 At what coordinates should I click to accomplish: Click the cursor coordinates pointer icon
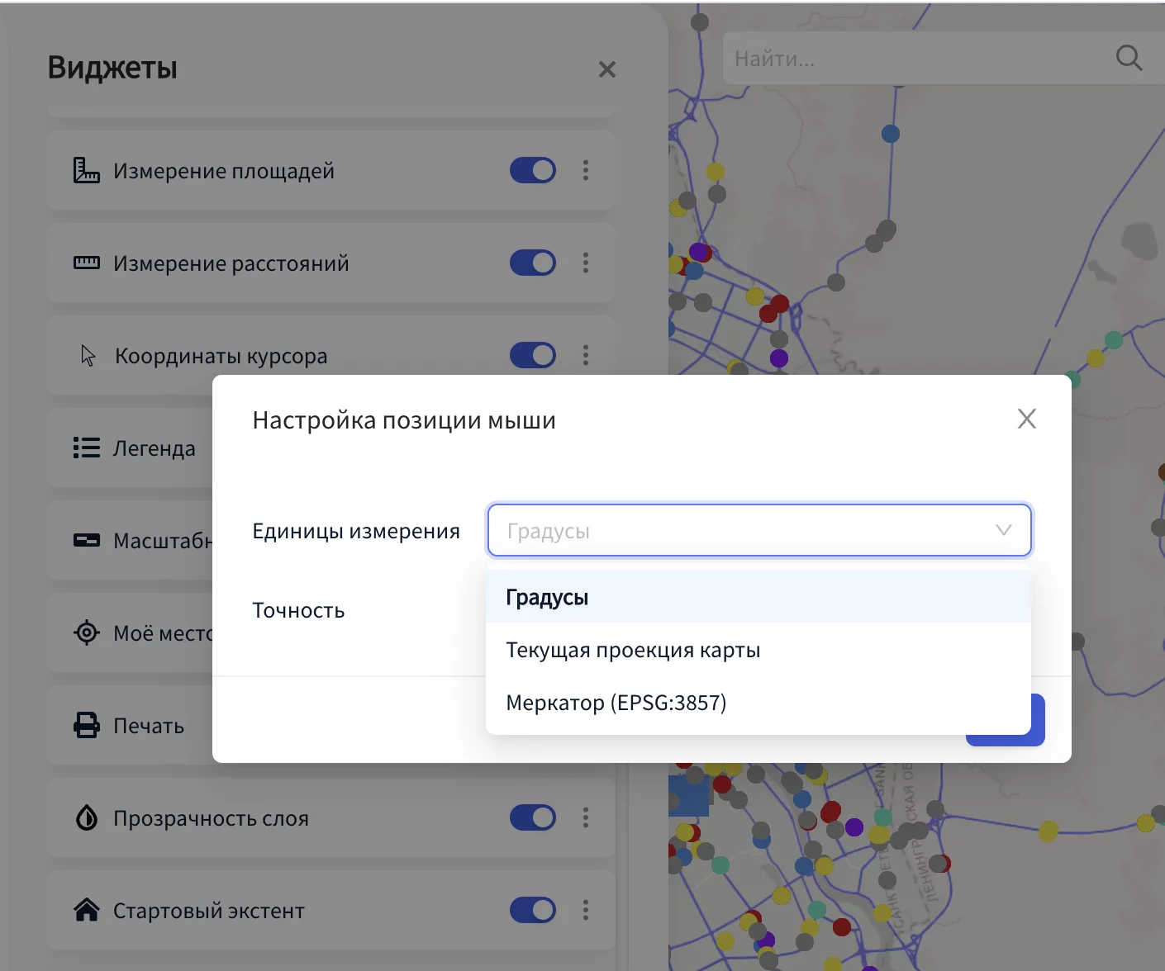[88, 356]
